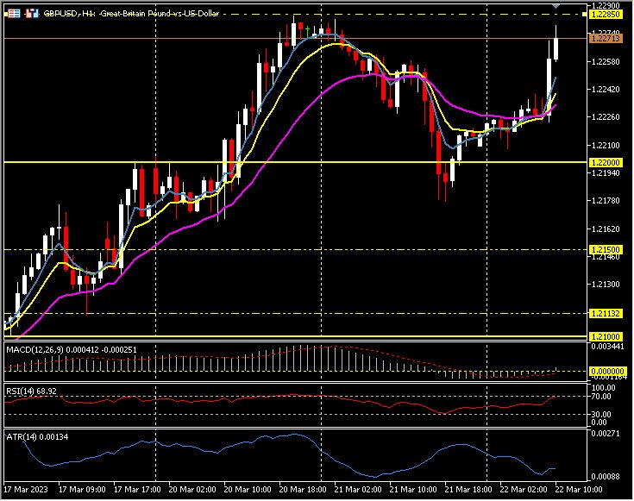
Task: Click the gray chart shift triangle marker
Action: (558, 7)
